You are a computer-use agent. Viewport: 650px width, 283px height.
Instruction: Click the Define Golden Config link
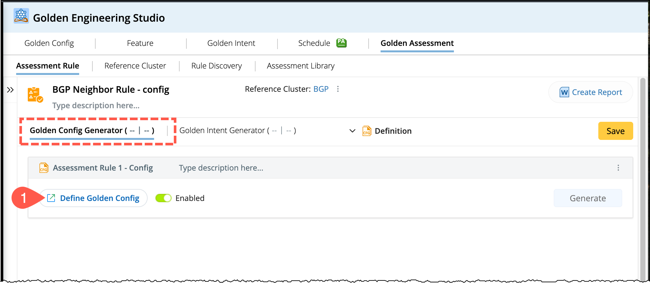pyautogui.click(x=93, y=198)
